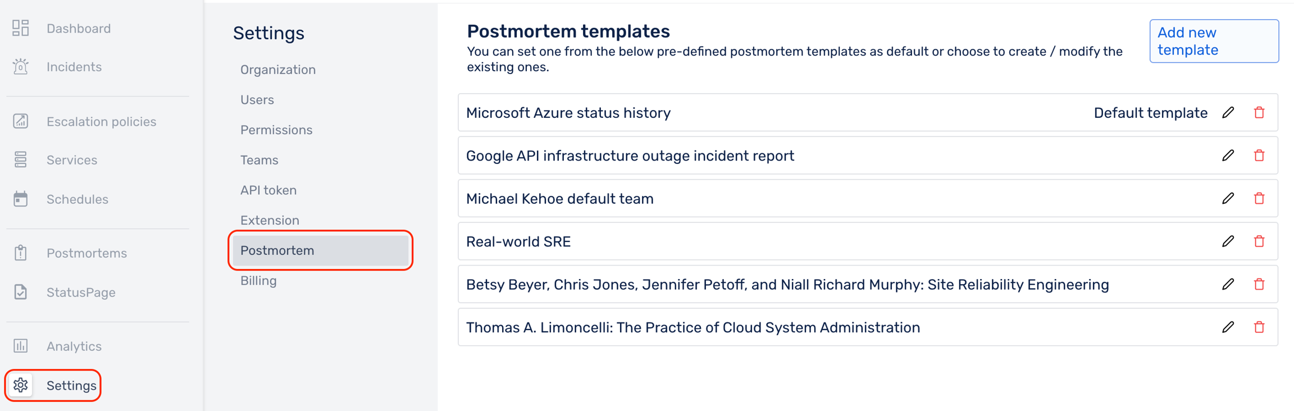Open the Analytics page
The image size is (1294, 411).
[74, 346]
